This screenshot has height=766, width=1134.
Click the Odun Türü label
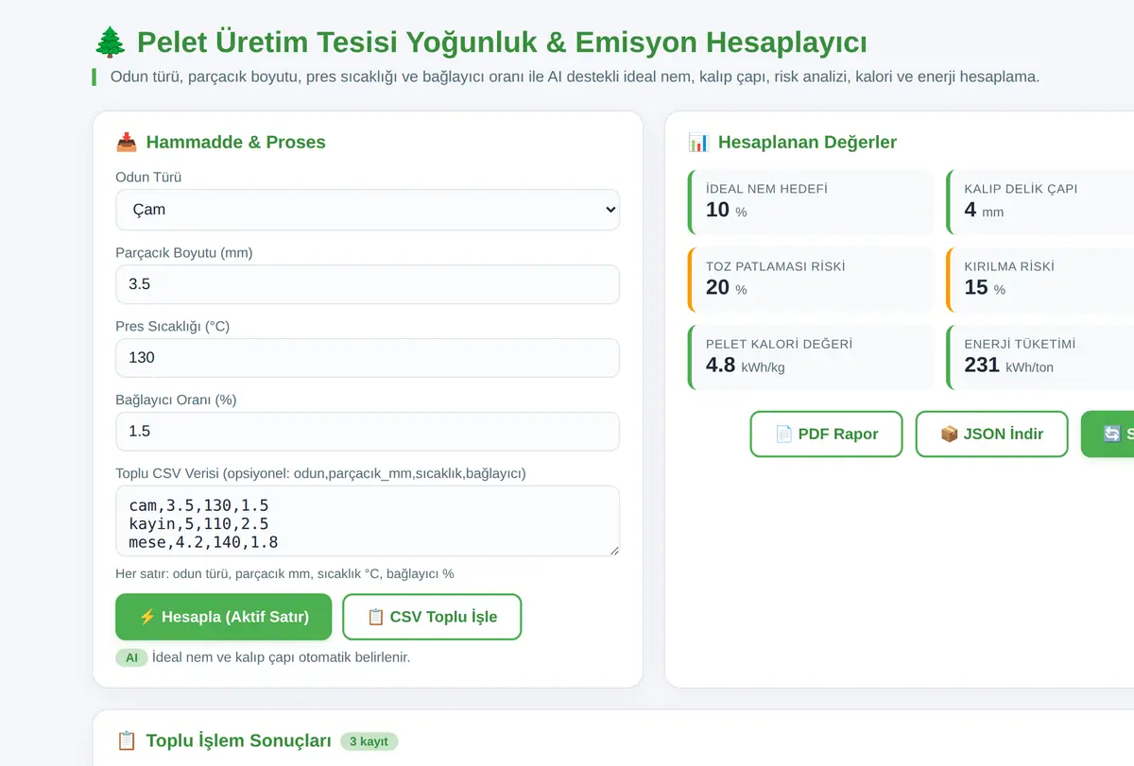point(148,177)
